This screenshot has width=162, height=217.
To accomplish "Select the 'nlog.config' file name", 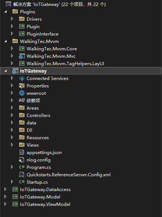I will pyautogui.click(x=38, y=160).
